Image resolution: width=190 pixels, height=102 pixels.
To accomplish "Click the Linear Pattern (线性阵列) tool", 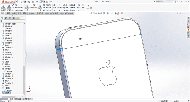I will coord(59,6).
